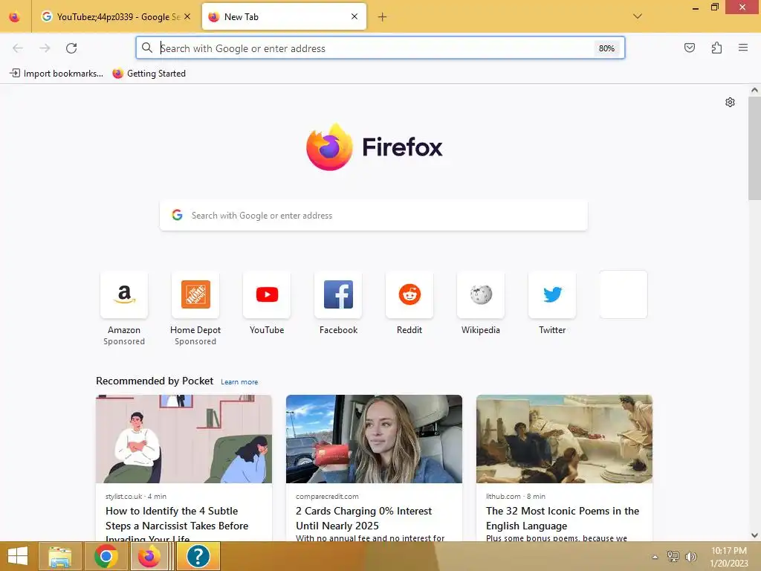The width and height of the screenshot is (761, 571).
Task: Click the page scrollbar thumb
Action: click(x=754, y=148)
